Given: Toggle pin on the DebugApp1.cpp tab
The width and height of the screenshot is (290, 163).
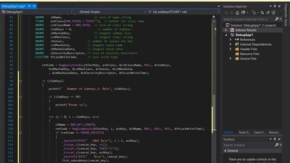Looking at the screenshot, I should tap(29, 6).
